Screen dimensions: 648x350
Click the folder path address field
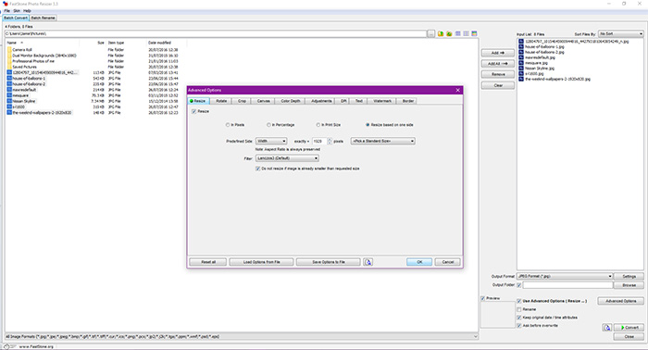(216, 34)
